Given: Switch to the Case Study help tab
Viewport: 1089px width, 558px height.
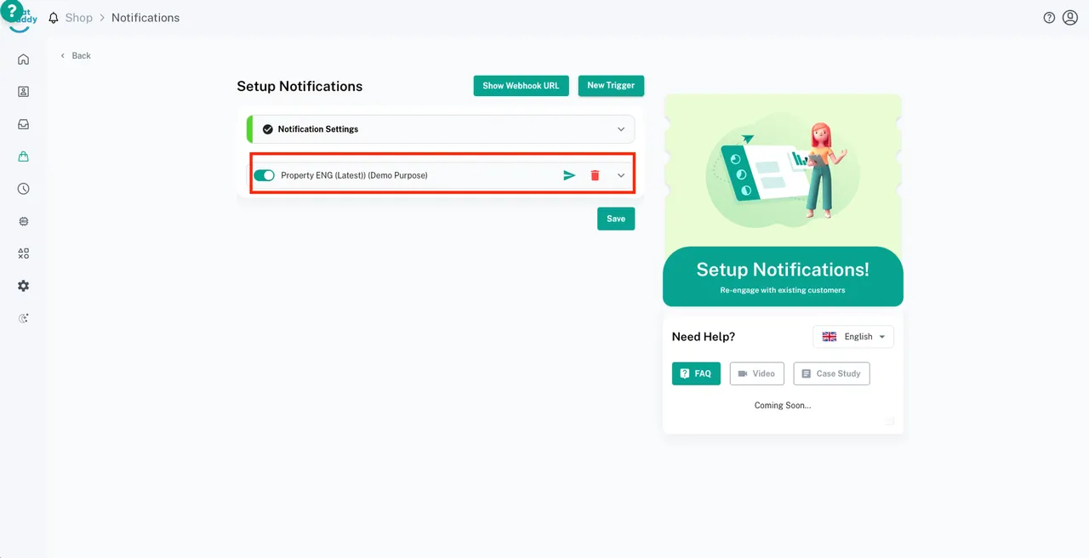Looking at the screenshot, I should (x=831, y=373).
